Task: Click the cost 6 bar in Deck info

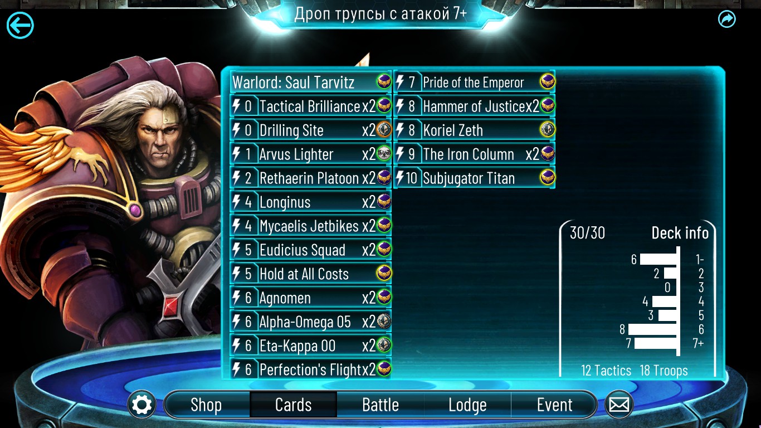Action: pos(652,329)
